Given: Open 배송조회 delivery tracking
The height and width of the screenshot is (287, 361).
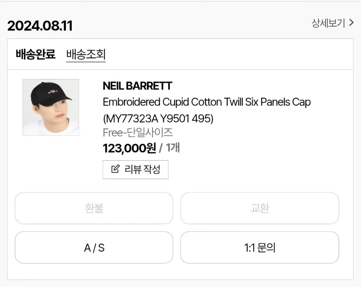Looking at the screenshot, I should (86, 54).
